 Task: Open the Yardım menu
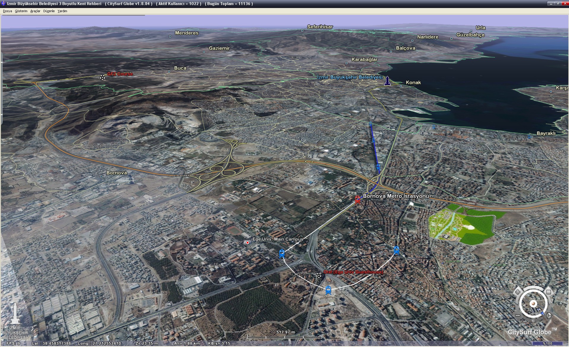[62, 11]
